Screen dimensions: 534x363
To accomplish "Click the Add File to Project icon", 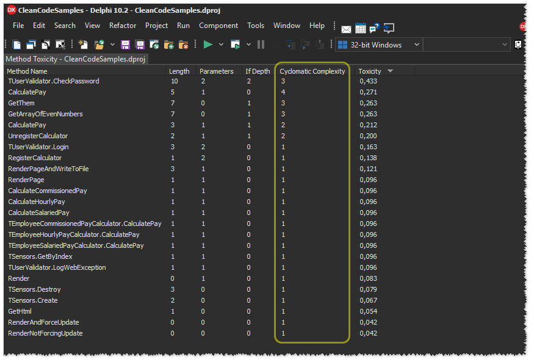I will click(169, 44).
